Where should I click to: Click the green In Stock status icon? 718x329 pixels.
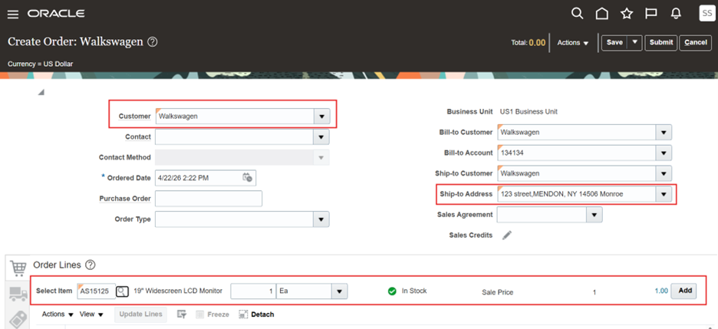[392, 291]
